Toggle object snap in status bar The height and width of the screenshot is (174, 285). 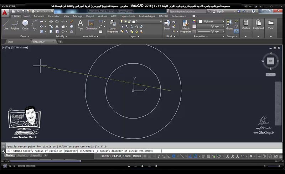[x=195, y=156]
